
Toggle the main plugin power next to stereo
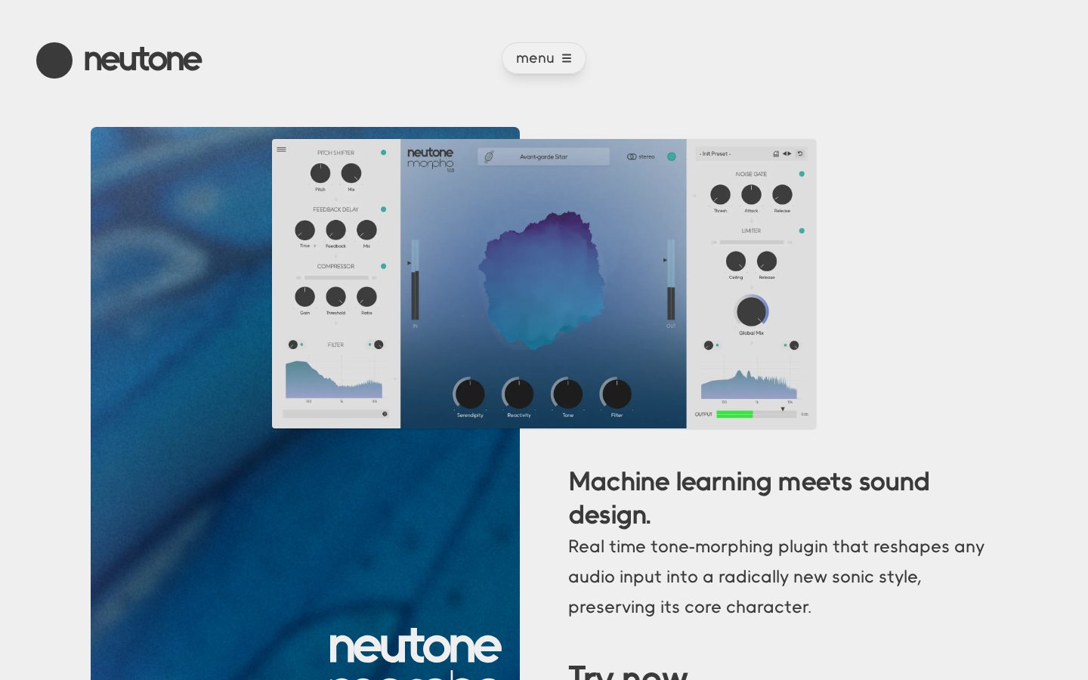pos(671,156)
